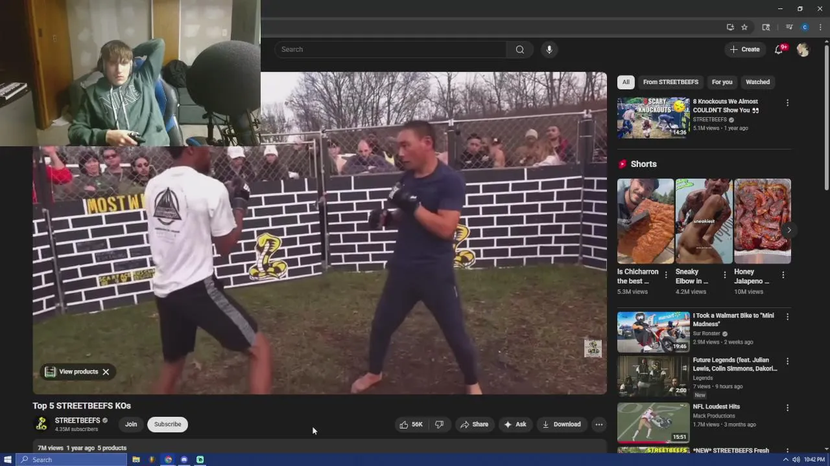Open File Explorer from taskbar
The image size is (830, 466).
pos(136,460)
